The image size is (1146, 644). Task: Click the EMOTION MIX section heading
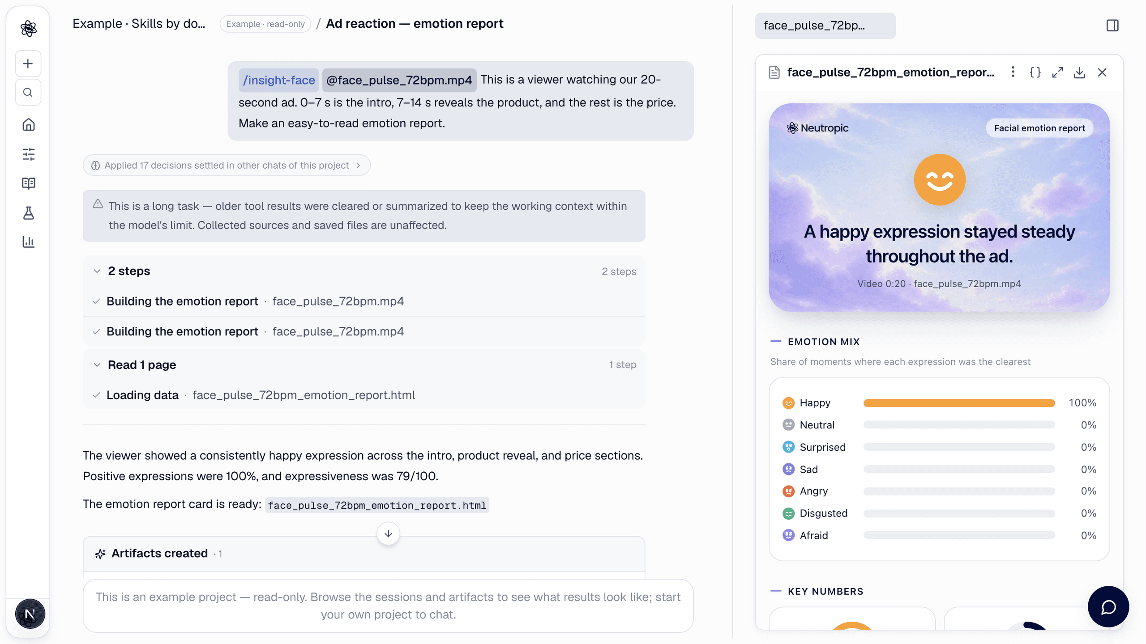tap(824, 342)
